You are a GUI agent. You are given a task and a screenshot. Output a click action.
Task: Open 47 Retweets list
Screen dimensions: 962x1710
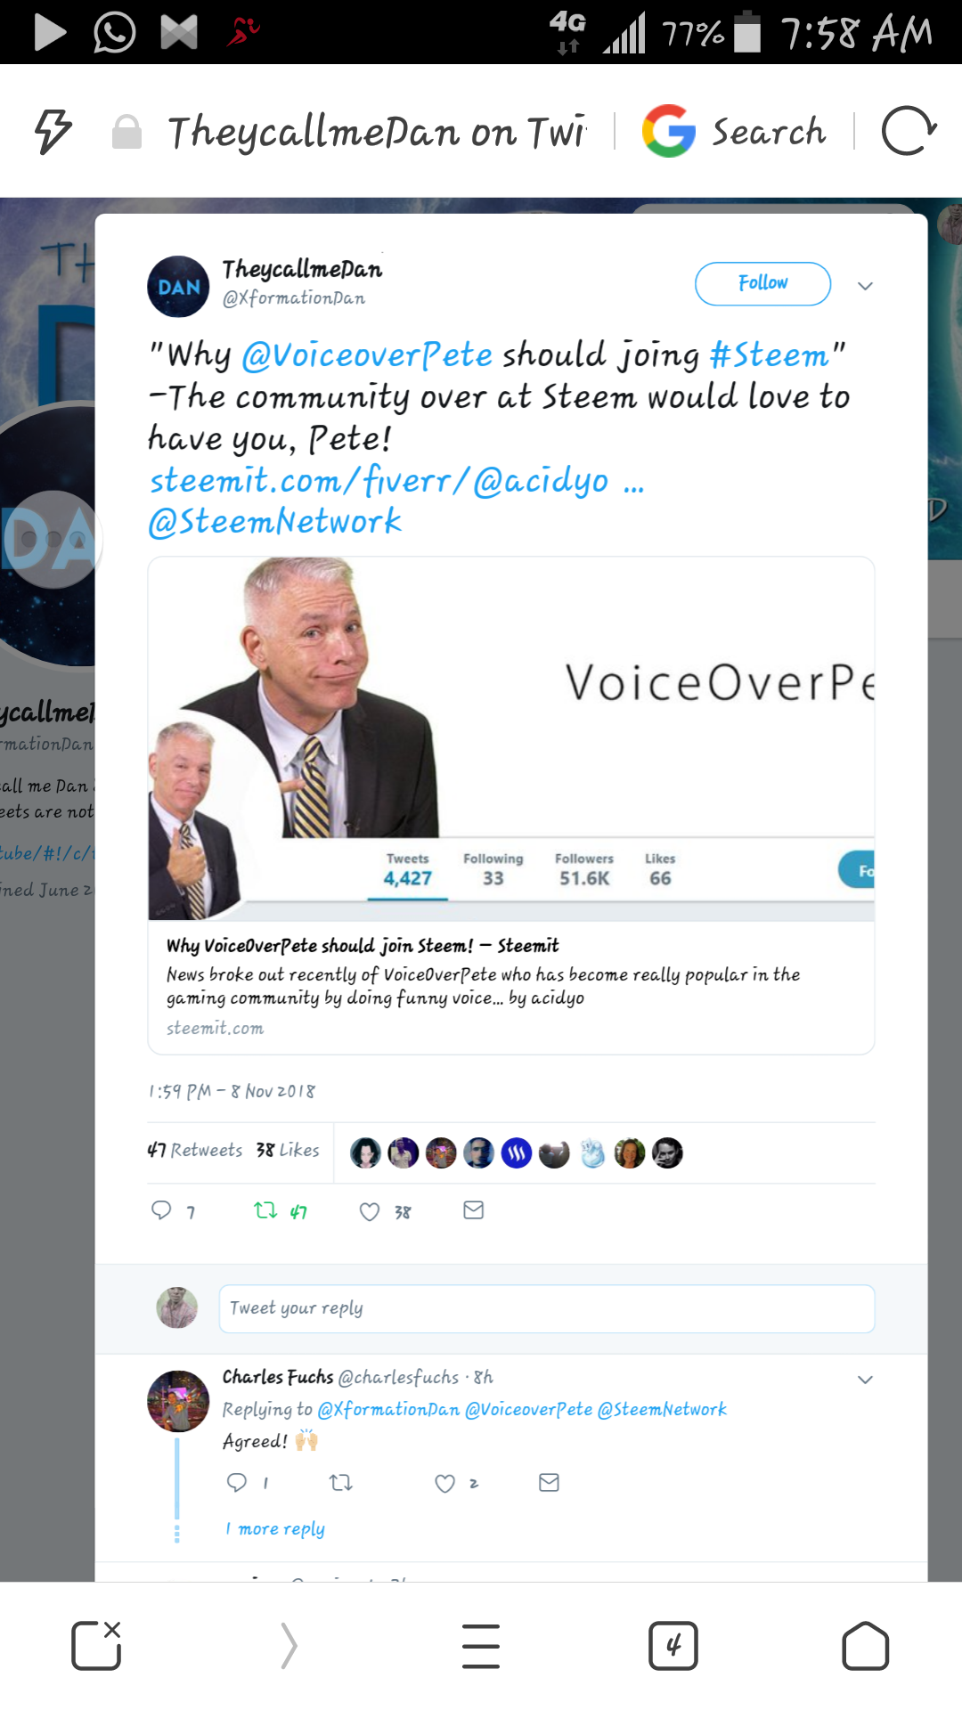194,1150
